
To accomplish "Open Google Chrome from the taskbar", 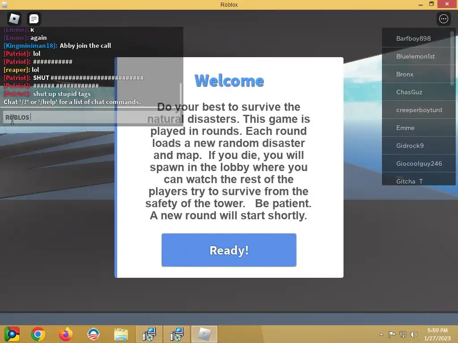I will tap(38, 334).
